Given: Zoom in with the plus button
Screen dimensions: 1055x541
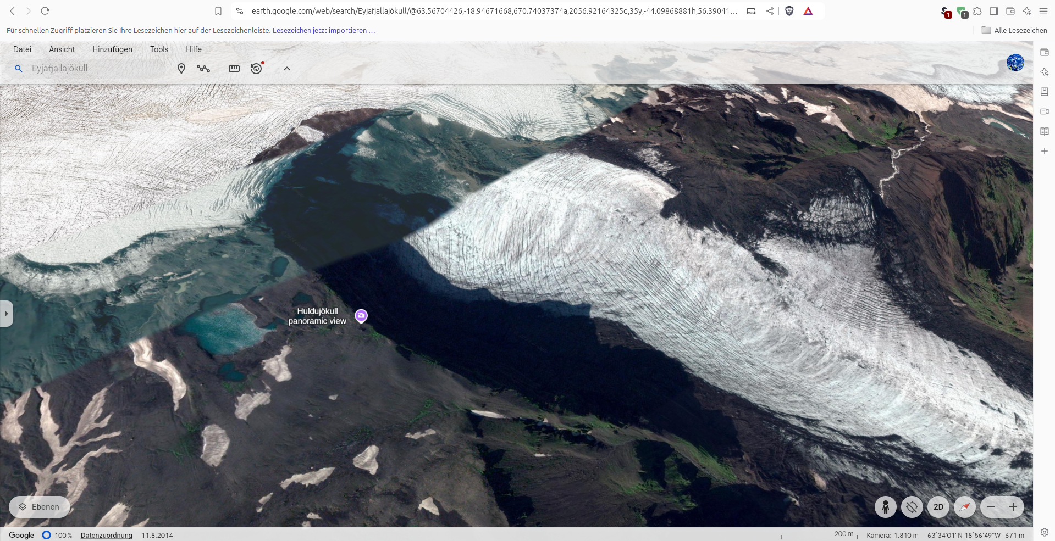Looking at the screenshot, I should point(1013,507).
